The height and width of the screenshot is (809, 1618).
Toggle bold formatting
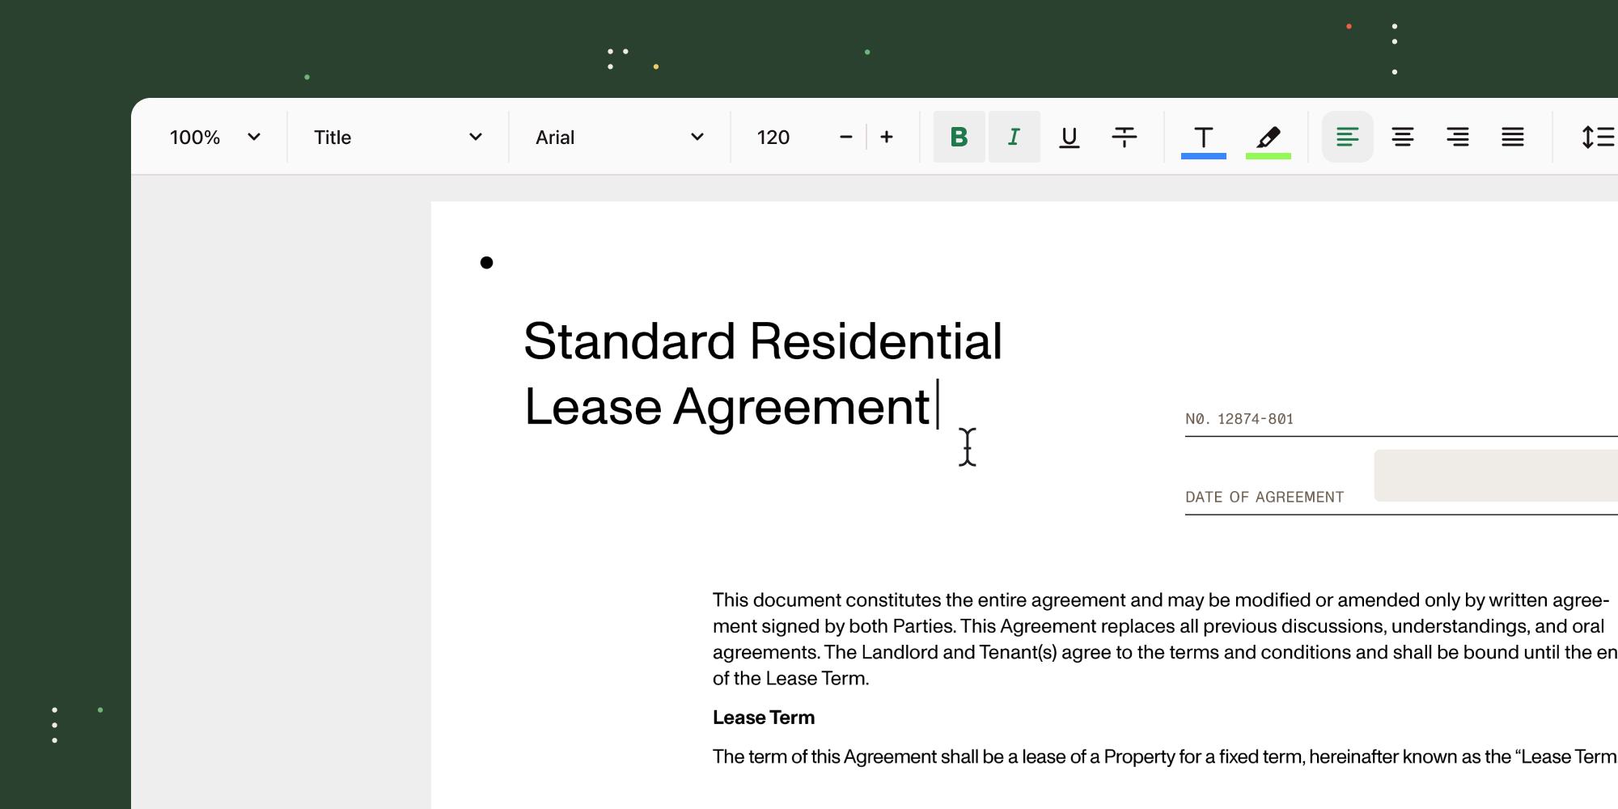point(959,137)
